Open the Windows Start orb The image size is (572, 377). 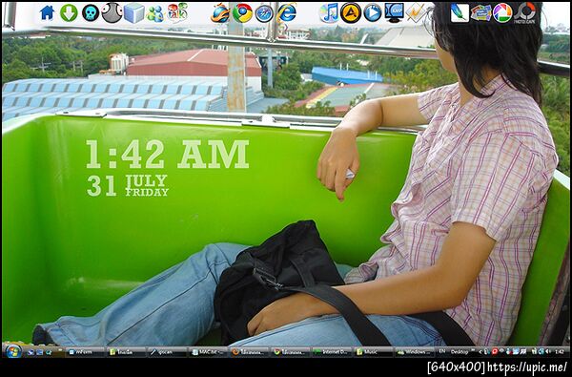13,351
